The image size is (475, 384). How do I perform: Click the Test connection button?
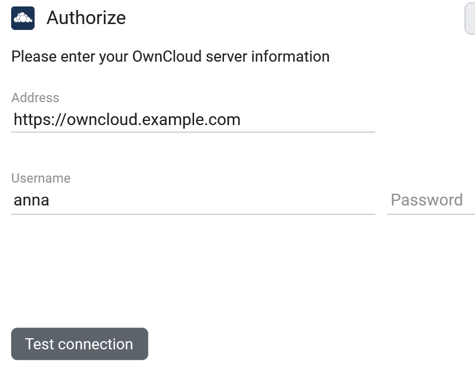80,343
